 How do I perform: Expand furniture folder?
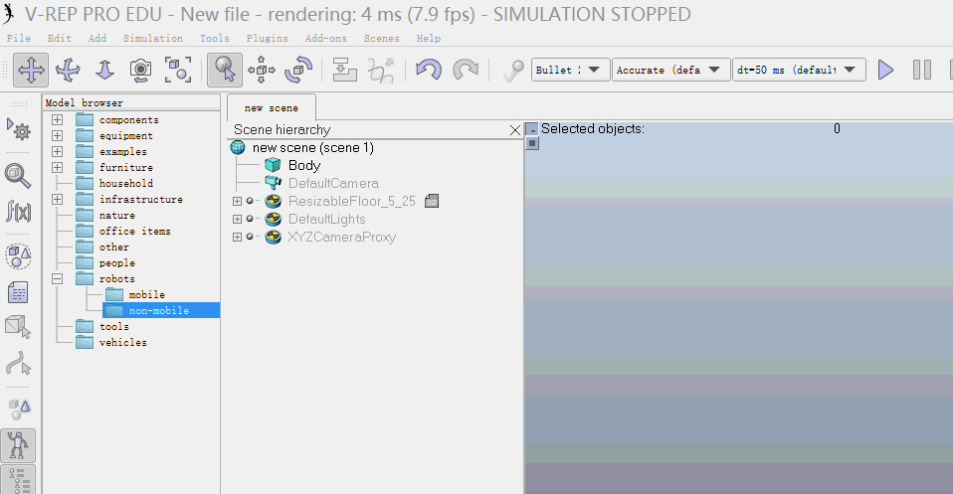click(57, 167)
